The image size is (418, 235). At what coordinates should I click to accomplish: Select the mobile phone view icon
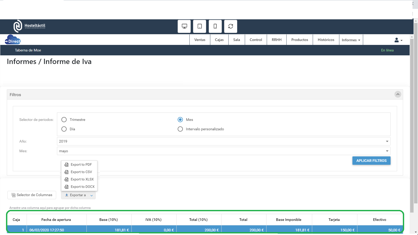(x=215, y=26)
